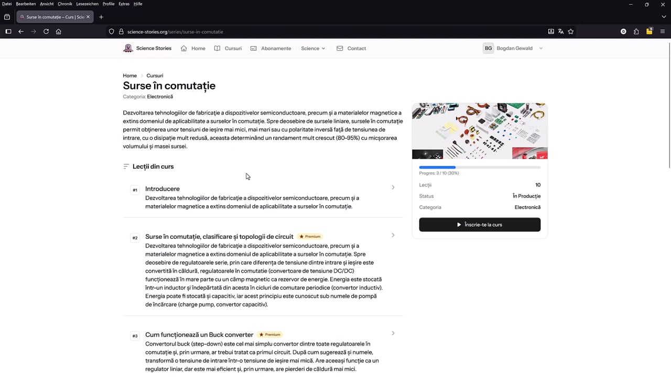Open the extensions puzzle icon
The image size is (671, 377).
636,31
